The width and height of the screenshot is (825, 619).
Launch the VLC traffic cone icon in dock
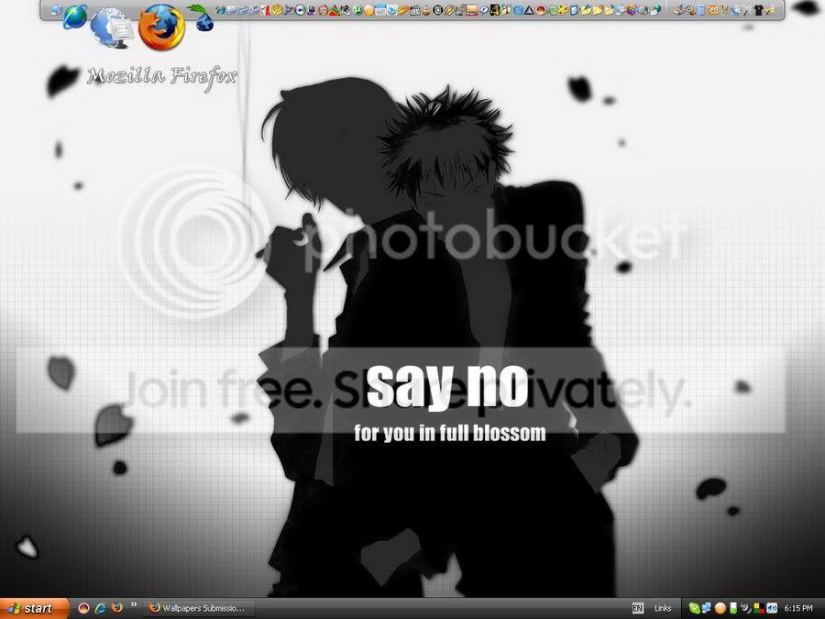[425, 10]
